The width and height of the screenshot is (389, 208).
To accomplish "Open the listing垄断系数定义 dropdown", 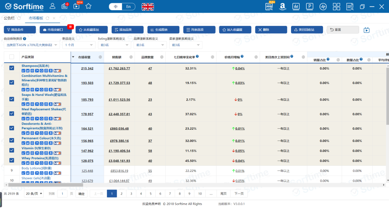I will (115, 45).
